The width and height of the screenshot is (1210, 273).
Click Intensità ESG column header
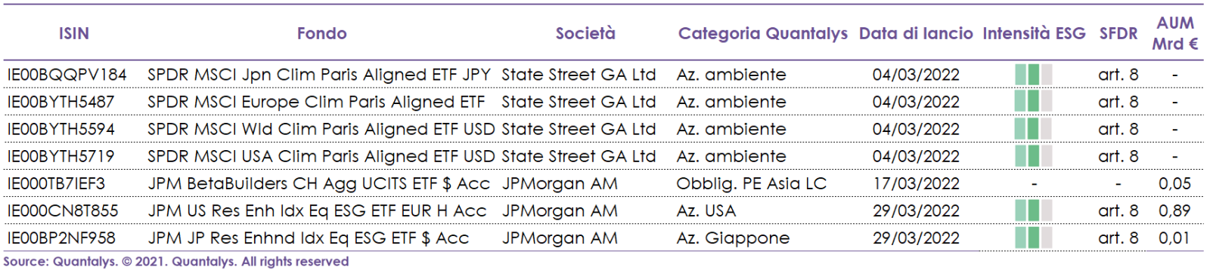click(x=1034, y=33)
